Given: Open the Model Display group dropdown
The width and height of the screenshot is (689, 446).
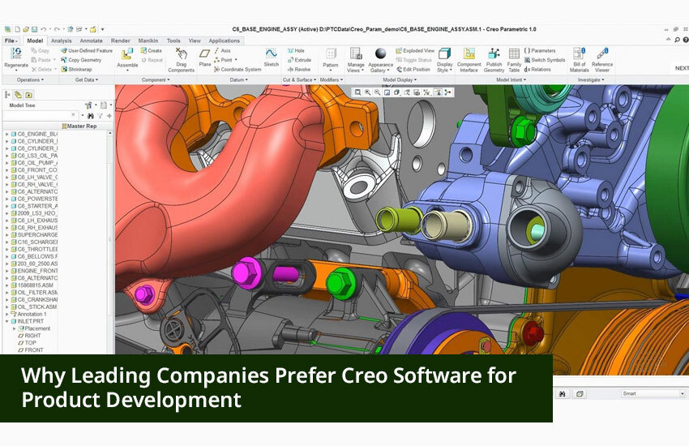Looking at the screenshot, I should 400,80.
